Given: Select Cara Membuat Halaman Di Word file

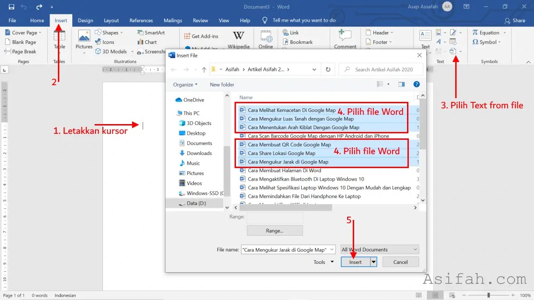Looking at the screenshot, I should pyautogui.click(x=284, y=170).
